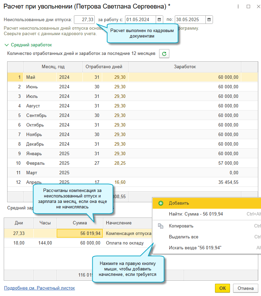Click the Отмена button
This screenshot has height=296, width=261.
(x=245, y=288)
